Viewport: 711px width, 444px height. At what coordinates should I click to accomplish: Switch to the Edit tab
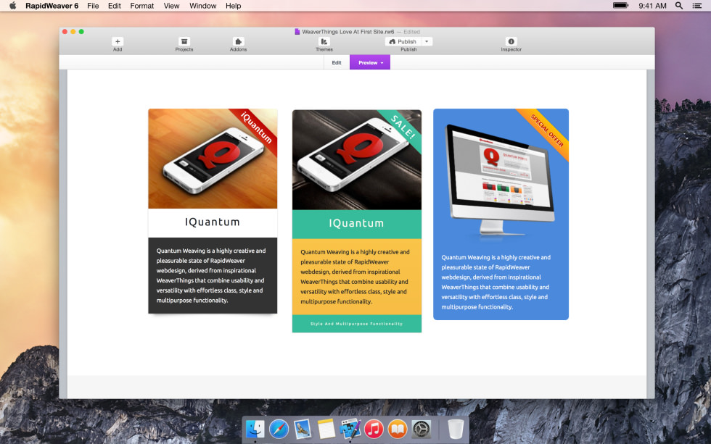pyautogui.click(x=337, y=62)
